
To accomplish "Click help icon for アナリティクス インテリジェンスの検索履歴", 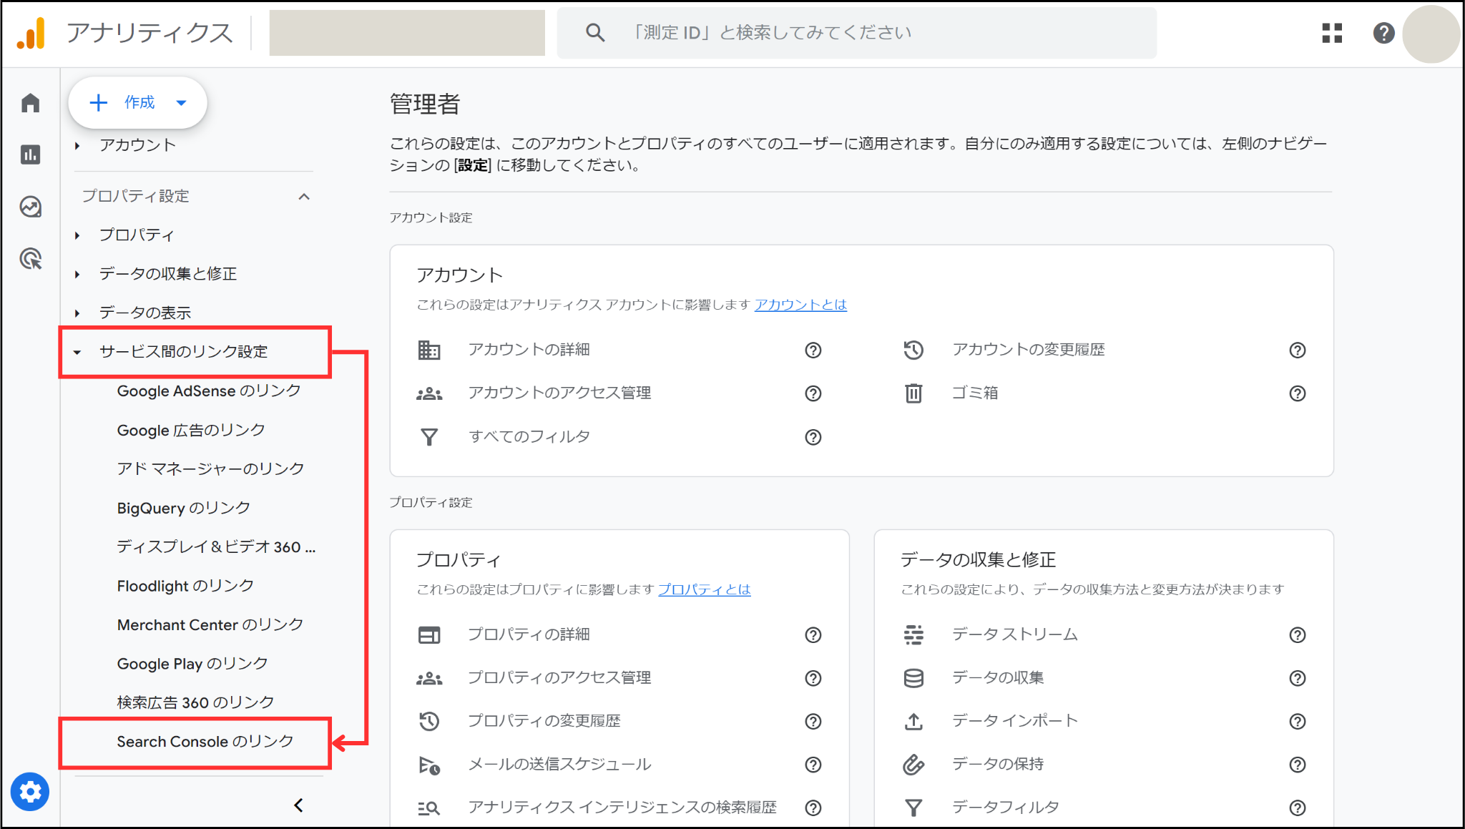I will (813, 808).
